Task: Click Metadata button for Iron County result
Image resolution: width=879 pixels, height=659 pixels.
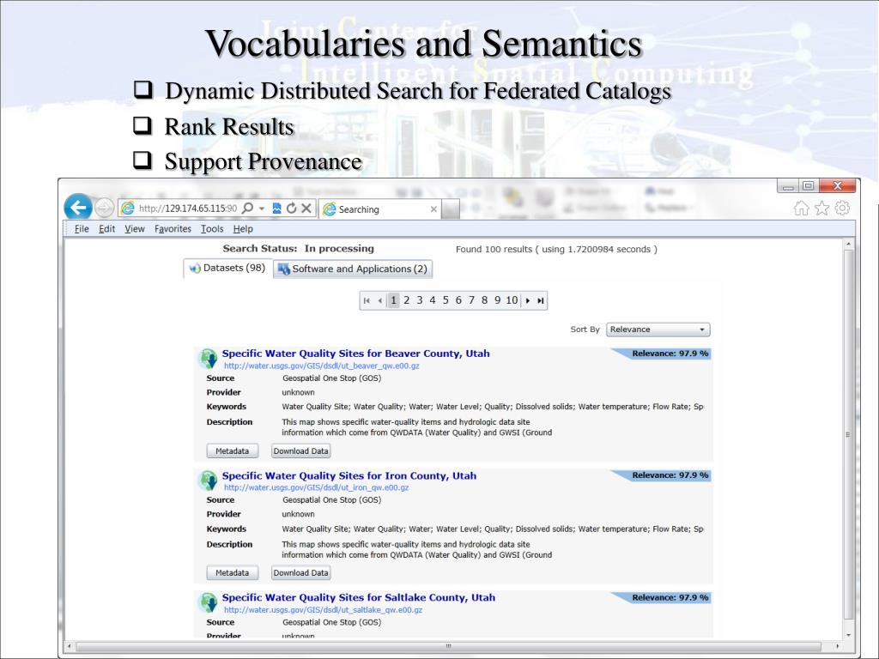Action: coord(232,572)
